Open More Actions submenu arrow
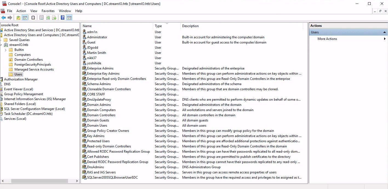388x189 pixels. pos(385,39)
